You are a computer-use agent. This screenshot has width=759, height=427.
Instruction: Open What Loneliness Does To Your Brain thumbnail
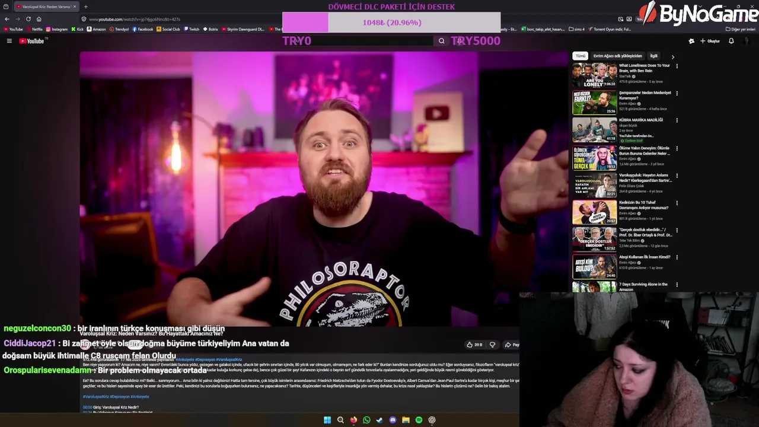[594, 75]
